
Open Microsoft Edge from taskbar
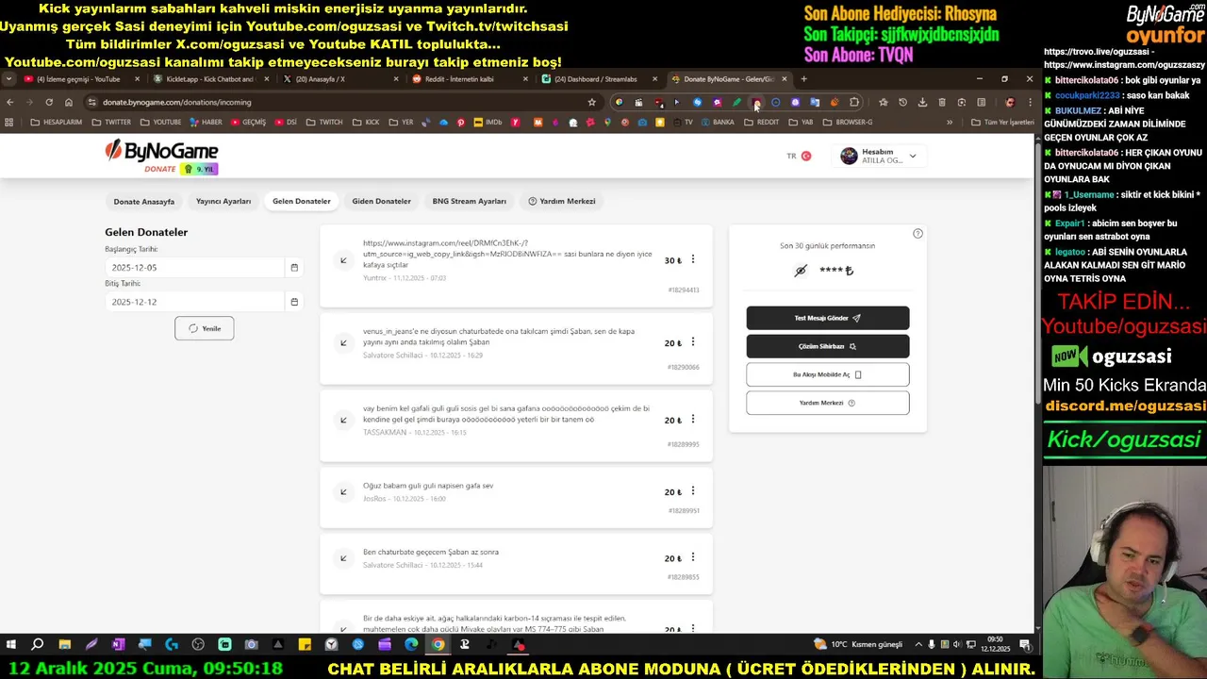click(x=411, y=645)
